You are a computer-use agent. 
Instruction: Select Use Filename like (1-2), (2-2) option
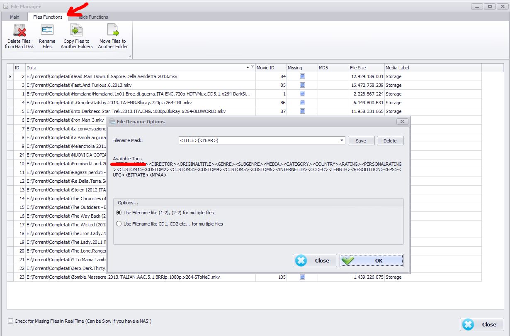pyautogui.click(x=119, y=213)
